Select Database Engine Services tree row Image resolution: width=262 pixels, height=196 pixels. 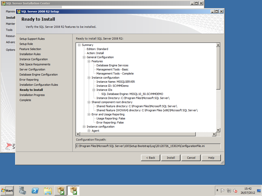(x=112, y=65)
